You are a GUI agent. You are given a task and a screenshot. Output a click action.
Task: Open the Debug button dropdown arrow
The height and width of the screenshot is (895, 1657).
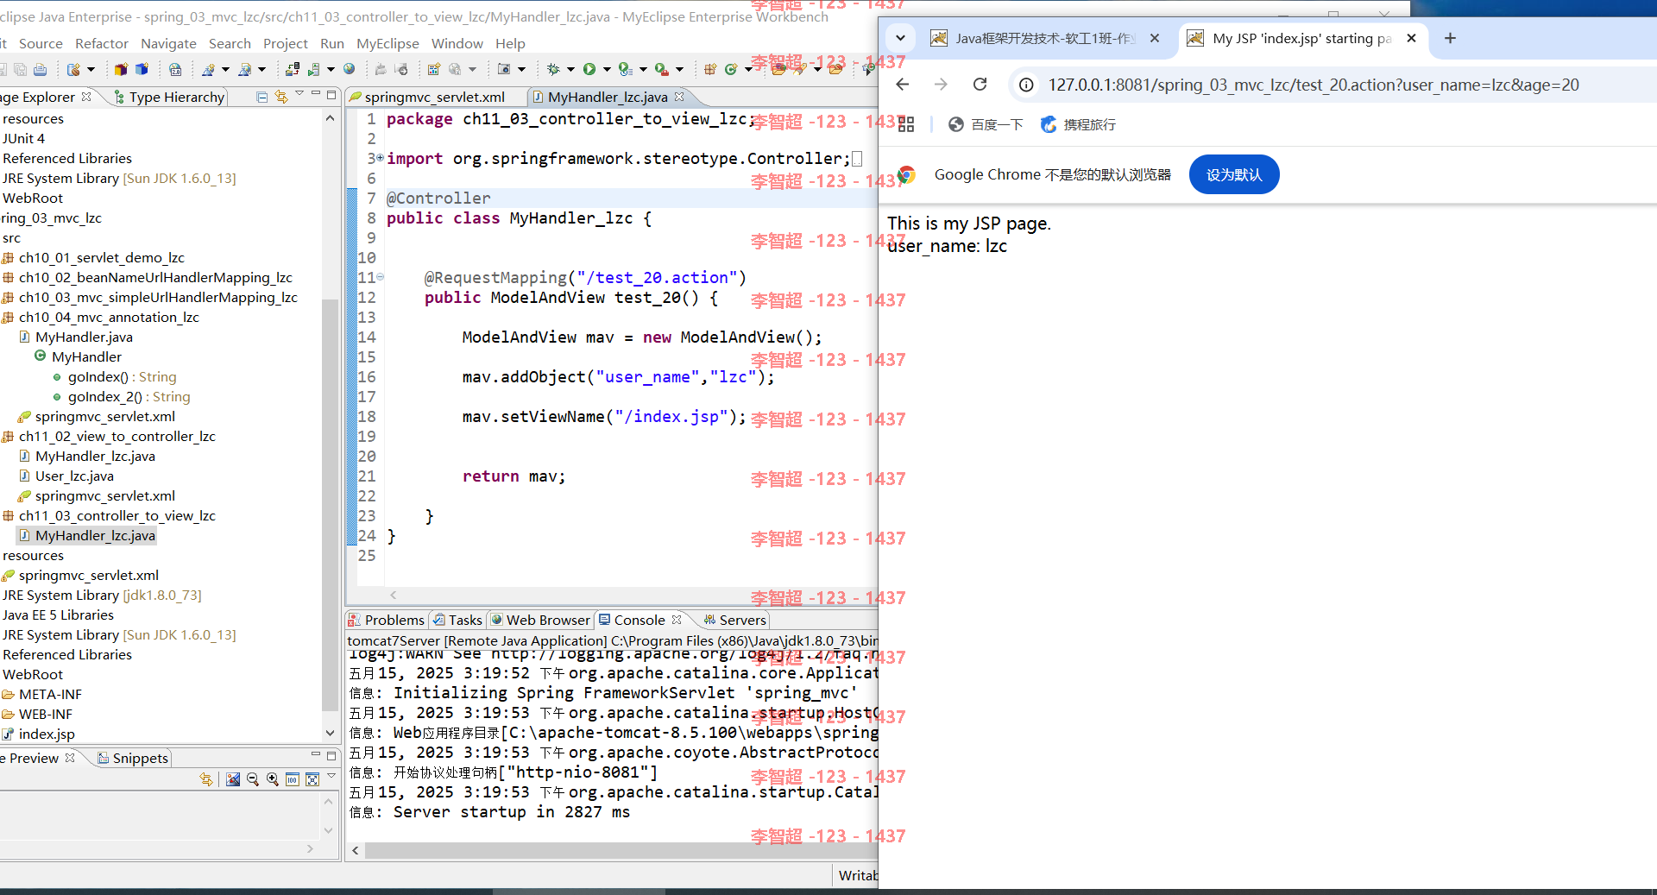570,70
